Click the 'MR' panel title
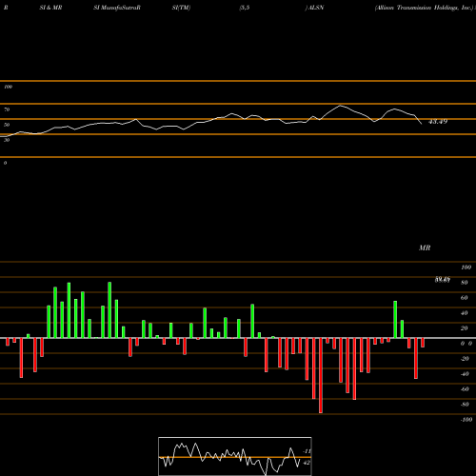The height and width of the screenshot is (476, 476). 425,248
